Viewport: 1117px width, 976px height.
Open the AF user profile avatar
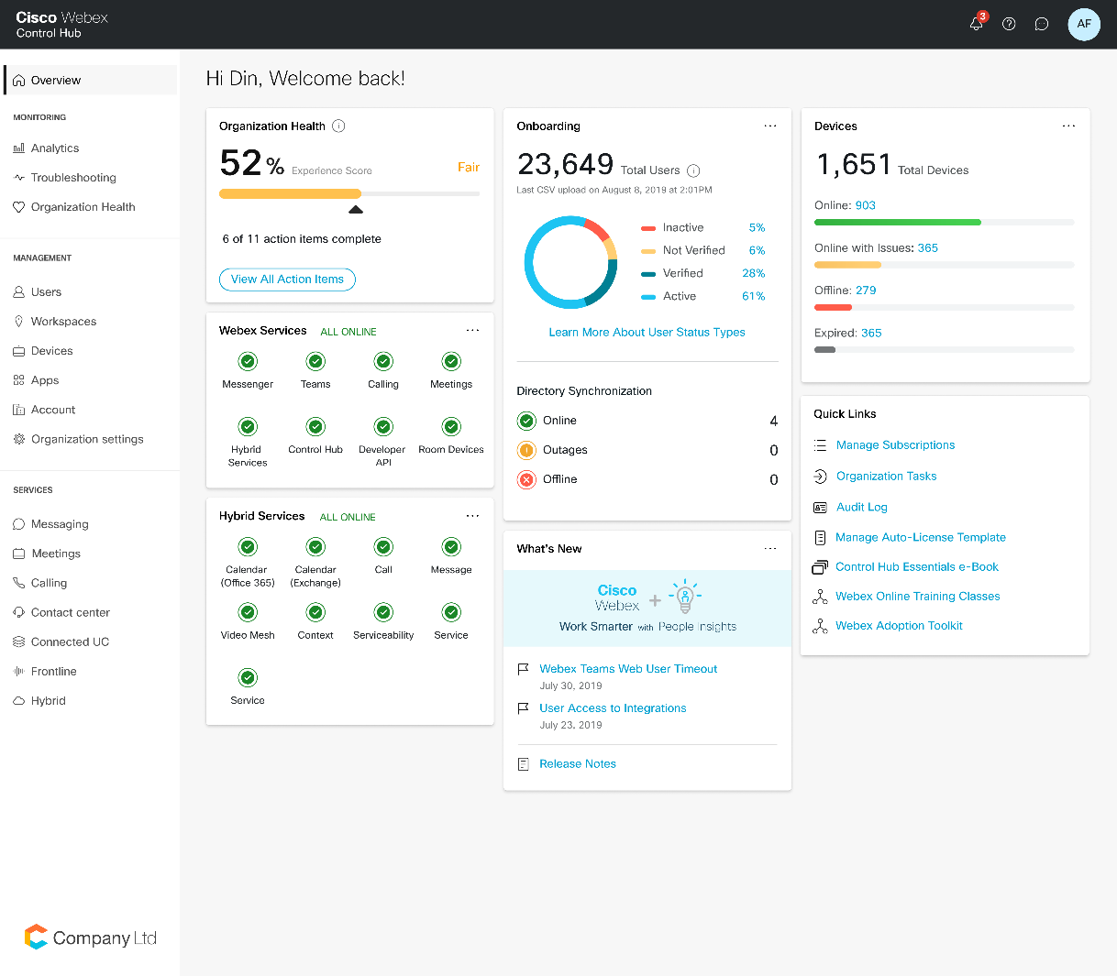point(1084,24)
